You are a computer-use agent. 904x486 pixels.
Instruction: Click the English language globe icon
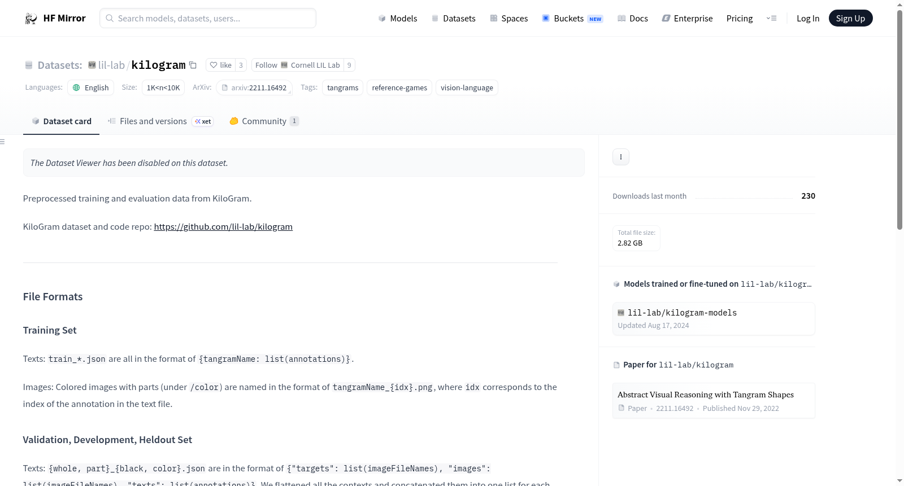click(x=76, y=87)
